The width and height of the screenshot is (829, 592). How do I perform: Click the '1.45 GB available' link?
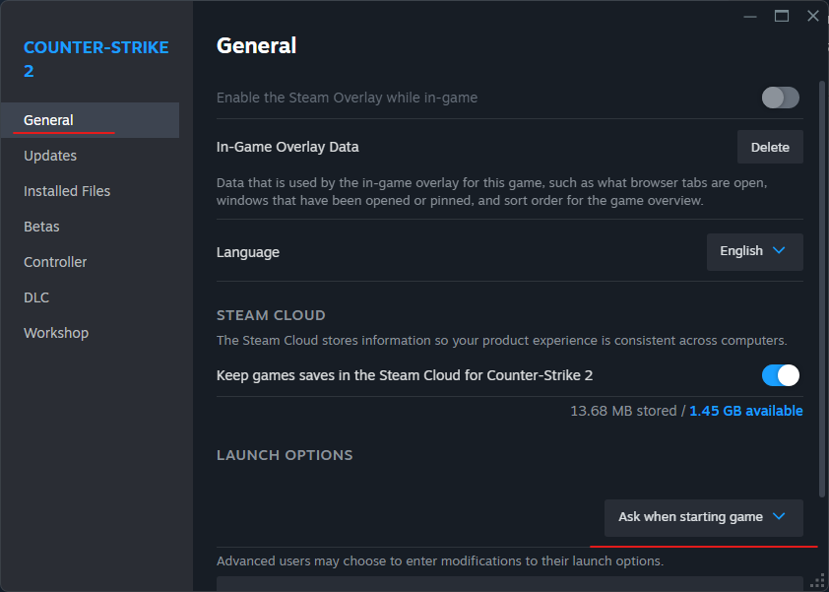tap(745, 411)
